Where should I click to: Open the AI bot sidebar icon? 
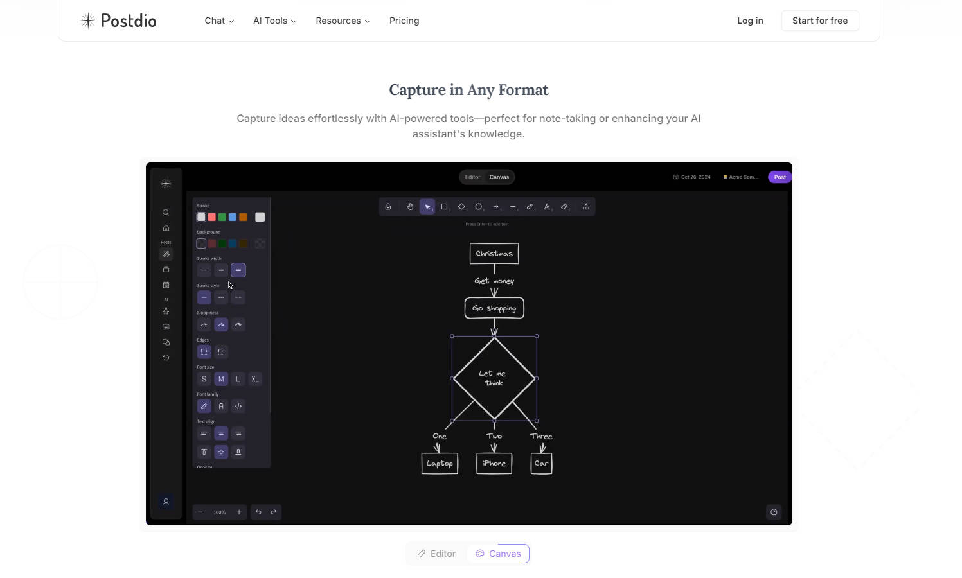point(166,327)
